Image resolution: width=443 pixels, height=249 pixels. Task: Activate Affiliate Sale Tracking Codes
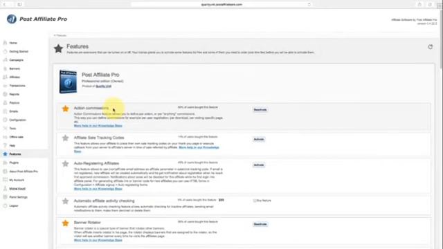[x=259, y=139]
